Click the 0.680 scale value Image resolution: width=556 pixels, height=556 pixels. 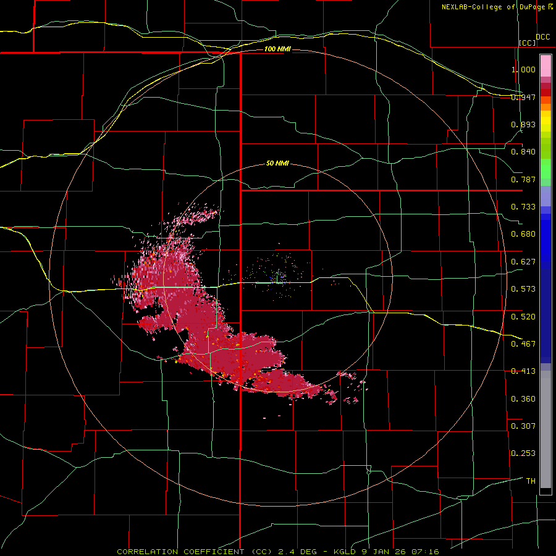[x=523, y=234]
